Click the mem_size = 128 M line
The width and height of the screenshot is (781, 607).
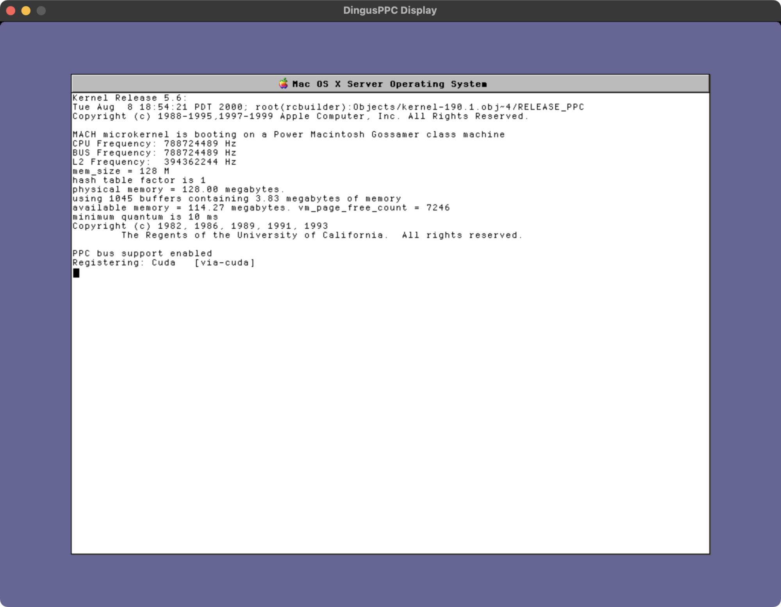[x=121, y=171]
